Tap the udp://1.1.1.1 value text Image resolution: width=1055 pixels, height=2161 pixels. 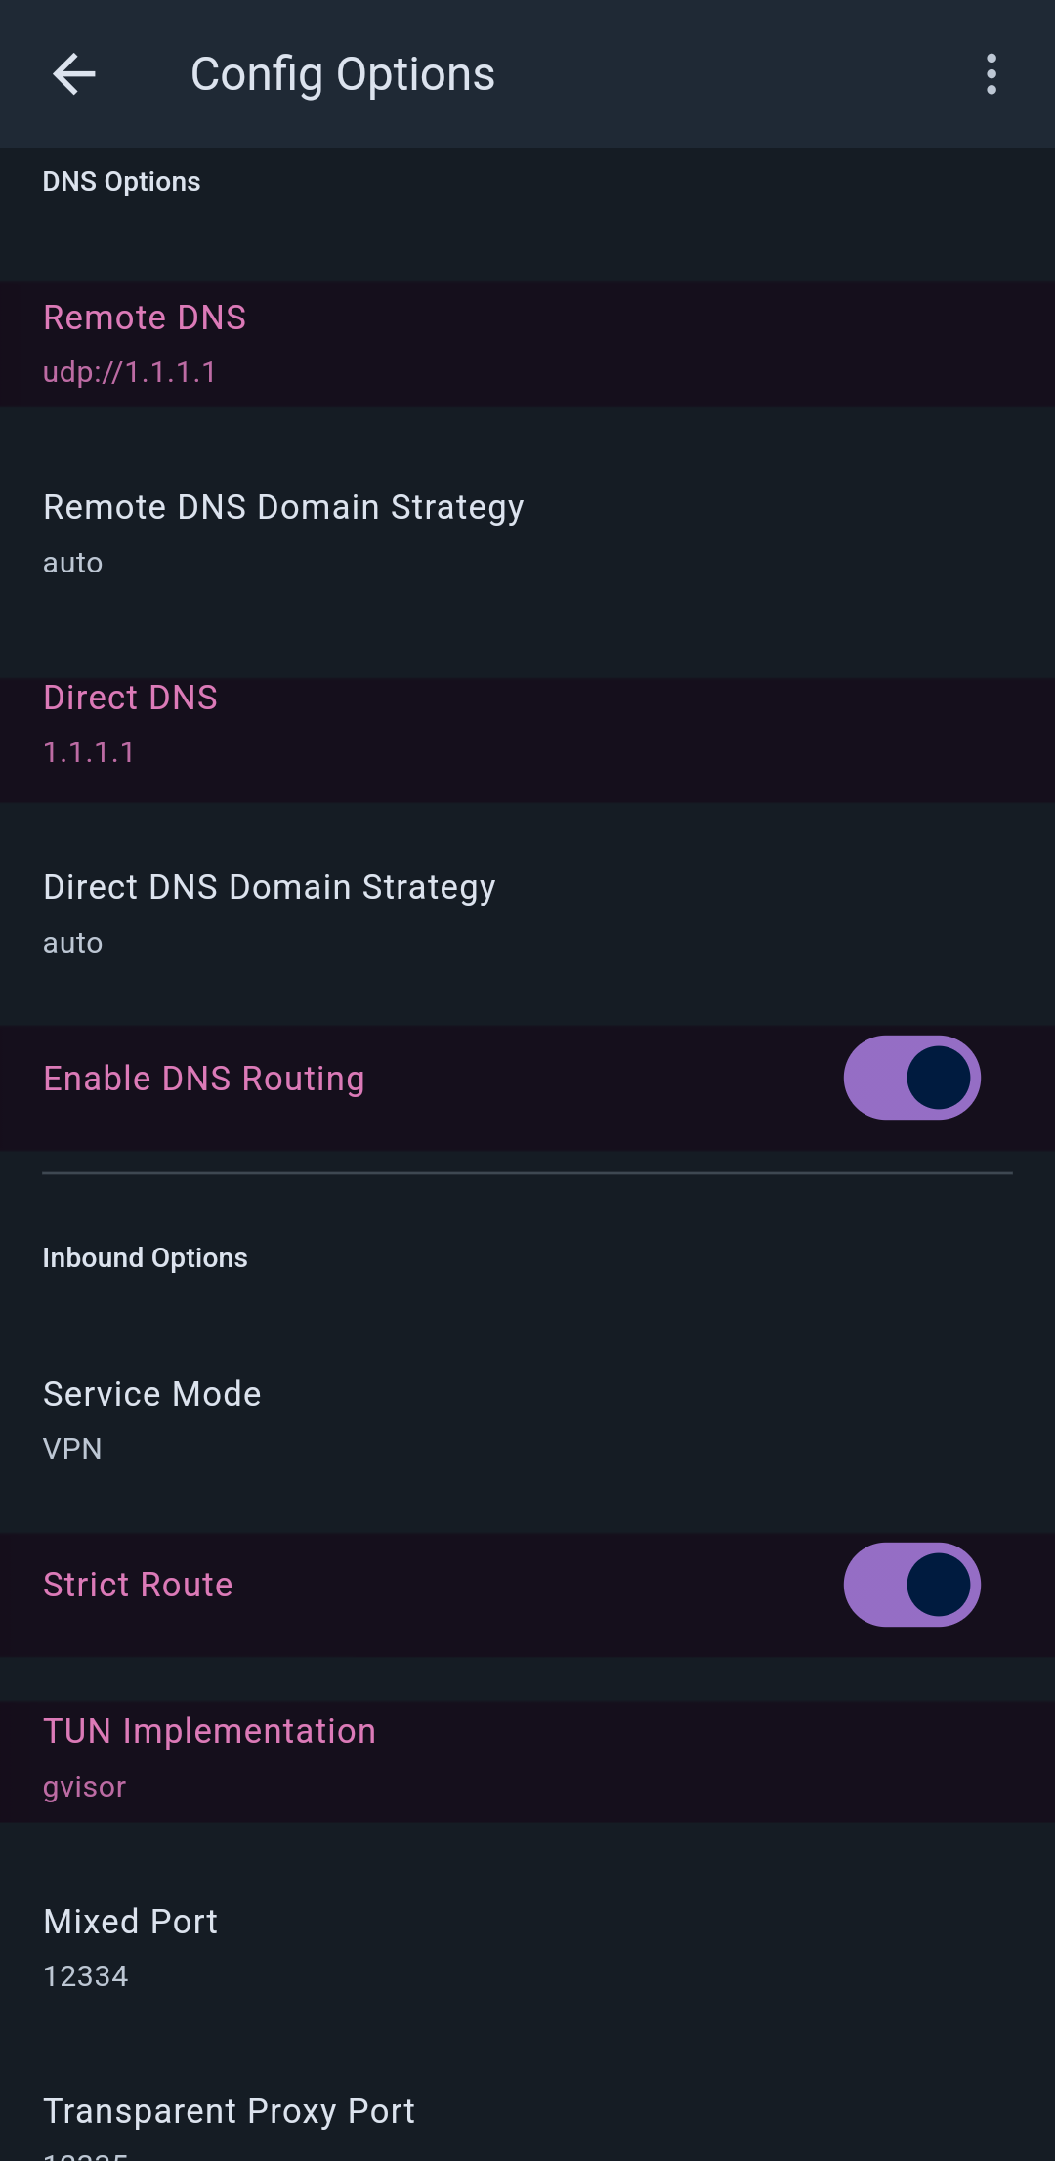click(x=130, y=372)
